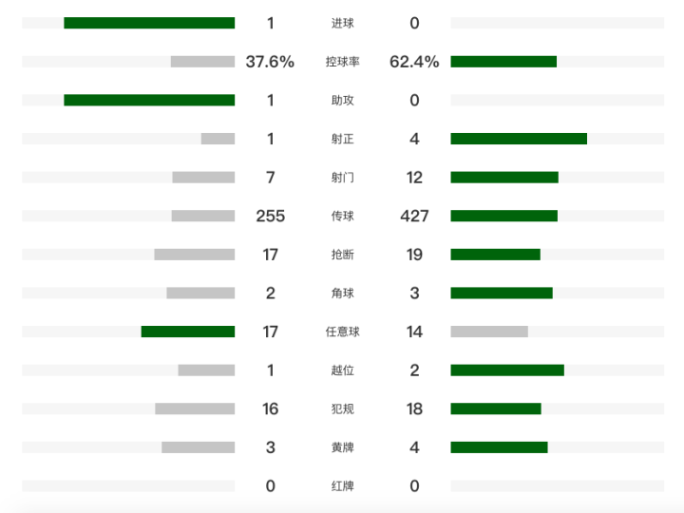Click the 红牌 stat label
The height and width of the screenshot is (513, 684).
click(x=342, y=486)
